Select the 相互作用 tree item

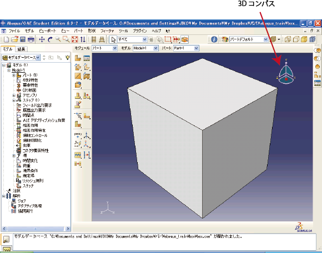[31, 125]
